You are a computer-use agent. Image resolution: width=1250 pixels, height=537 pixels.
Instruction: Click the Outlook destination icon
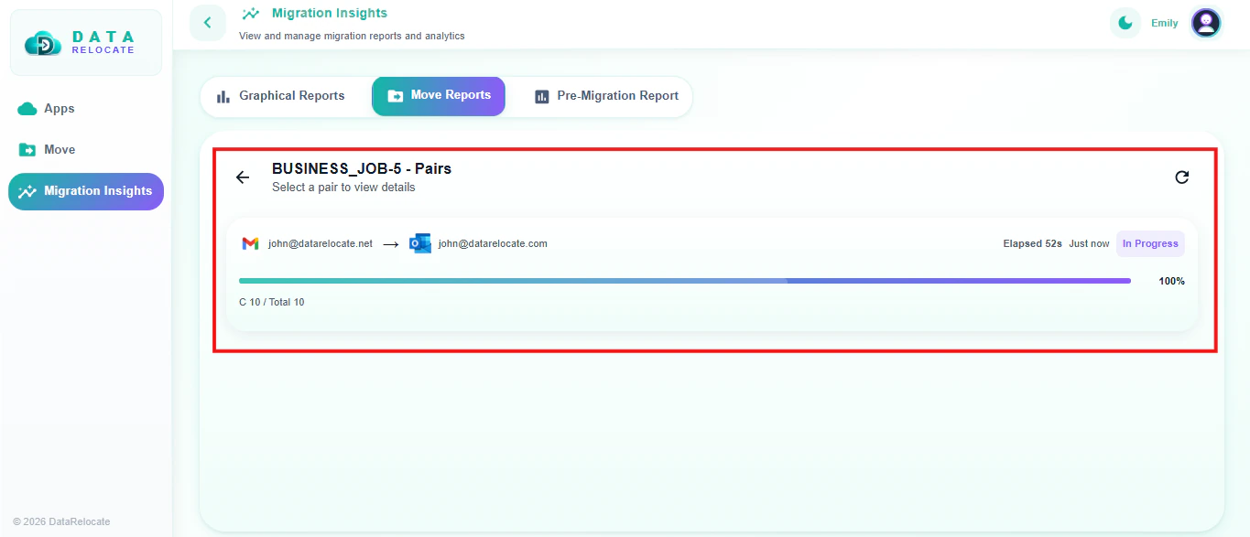click(x=420, y=243)
